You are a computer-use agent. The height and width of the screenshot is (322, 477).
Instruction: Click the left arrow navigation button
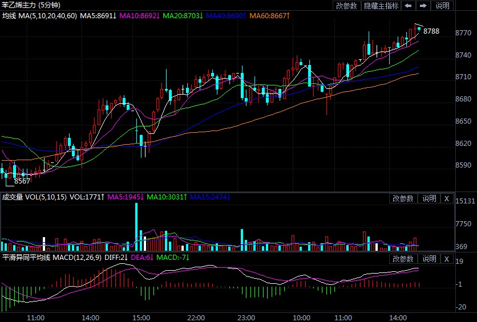(x=408, y=6)
